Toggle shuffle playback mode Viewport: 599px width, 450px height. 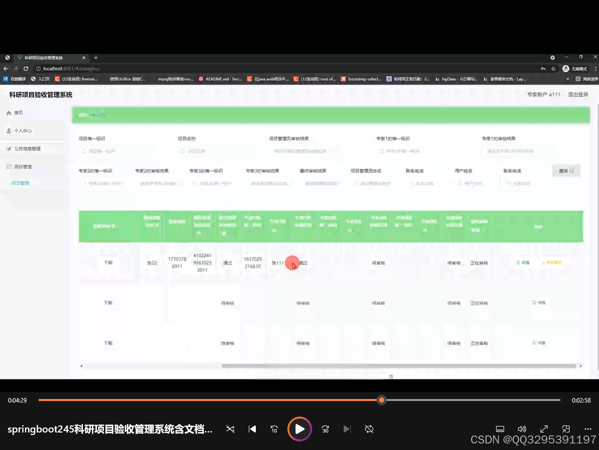click(230, 429)
